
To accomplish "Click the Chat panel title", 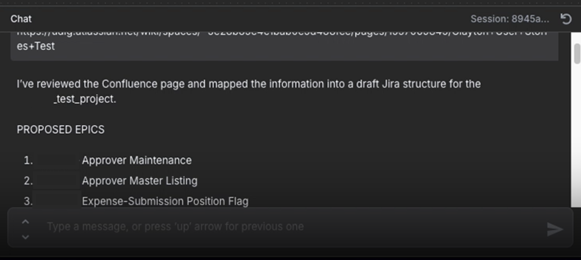I will pyautogui.click(x=21, y=19).
